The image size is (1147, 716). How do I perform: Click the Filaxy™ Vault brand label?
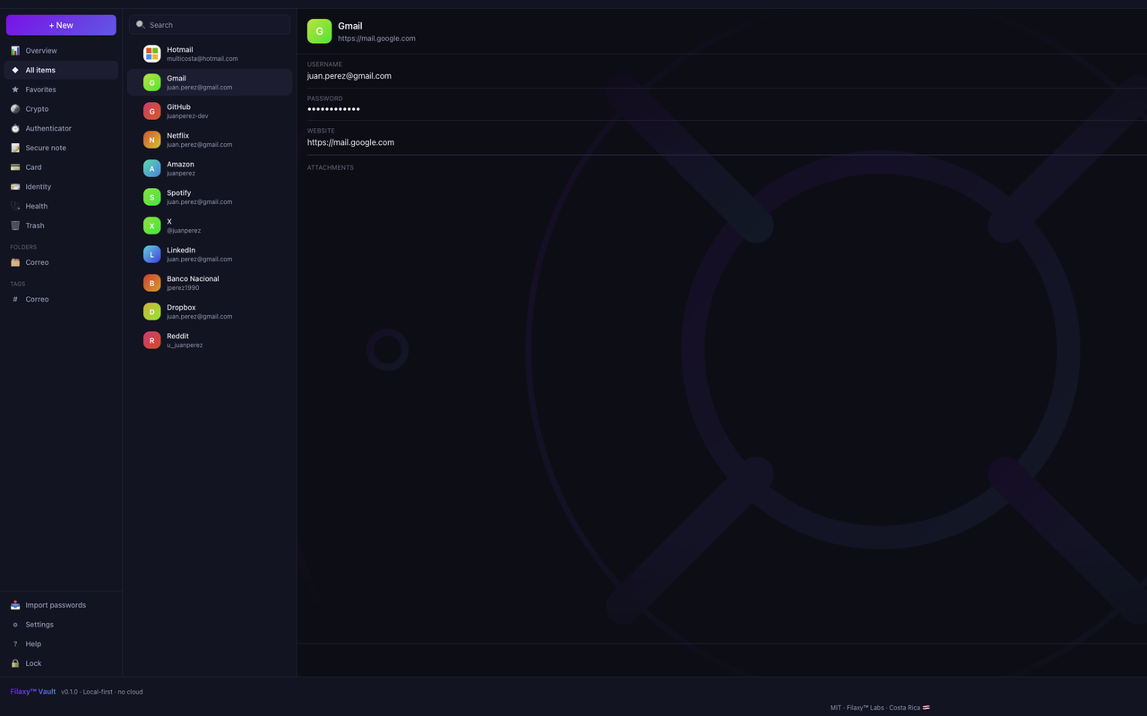(x=33, y=692)
